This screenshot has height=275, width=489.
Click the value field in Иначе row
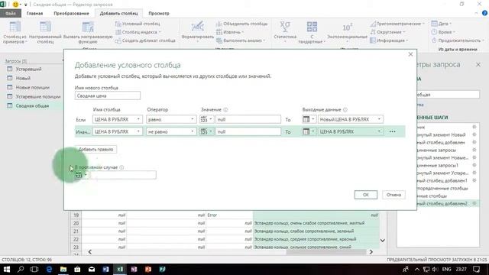248,131
